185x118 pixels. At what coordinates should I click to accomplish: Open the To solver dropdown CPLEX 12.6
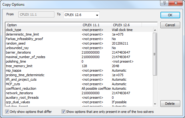[x=81, y=15]
